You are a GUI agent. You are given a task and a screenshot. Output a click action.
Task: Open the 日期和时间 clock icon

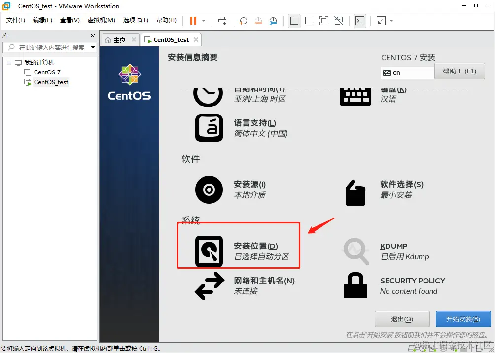(208, 98)
